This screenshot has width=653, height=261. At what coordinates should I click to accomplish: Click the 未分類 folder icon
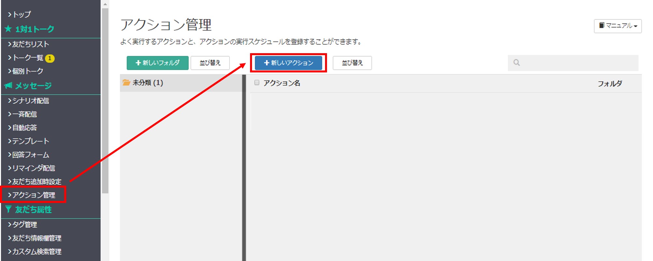[126, 83]
